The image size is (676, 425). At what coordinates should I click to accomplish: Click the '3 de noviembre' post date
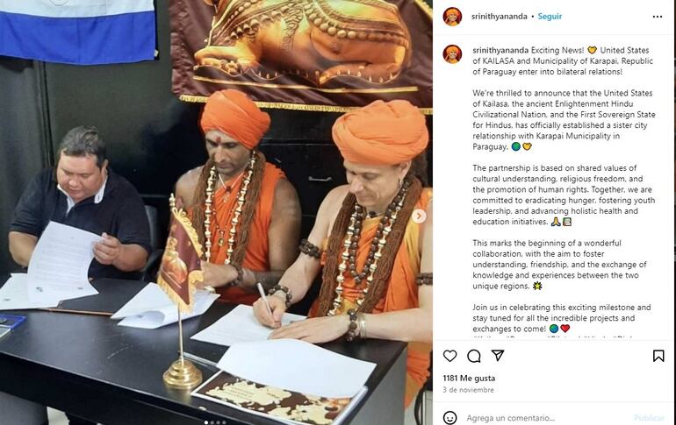click(468, 390)
